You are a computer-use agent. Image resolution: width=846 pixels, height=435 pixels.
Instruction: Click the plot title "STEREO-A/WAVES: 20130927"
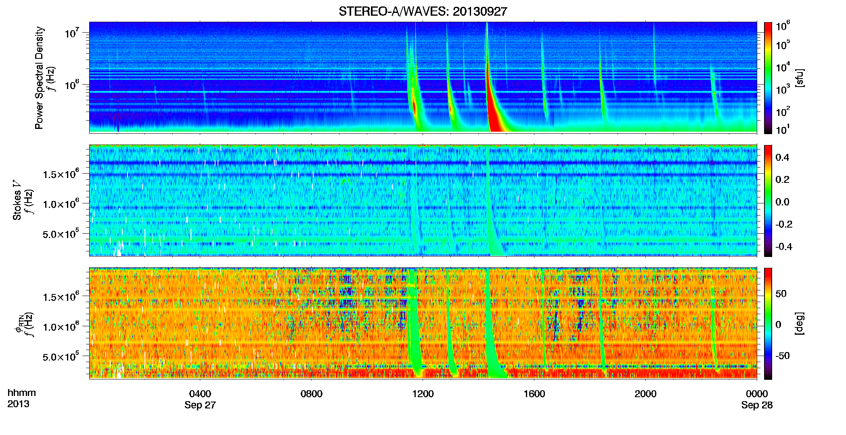click(x=423, y=12)
